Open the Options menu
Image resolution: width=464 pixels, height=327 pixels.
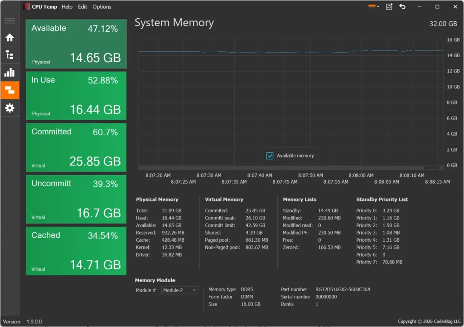pyautogui.click(x=102, y=6)
